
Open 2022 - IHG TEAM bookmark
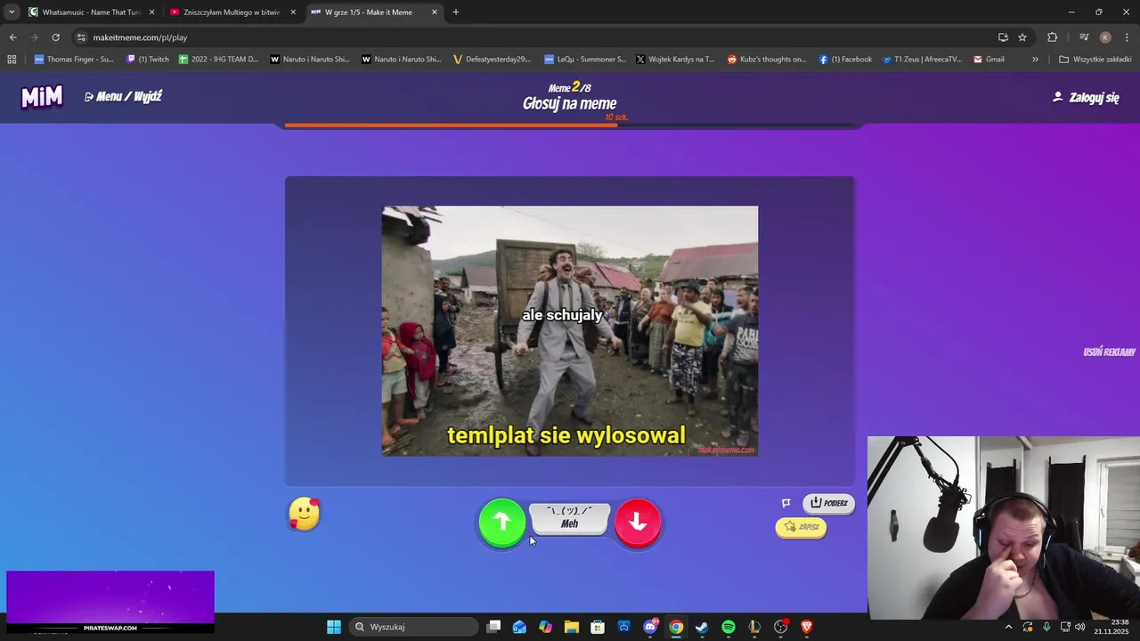point(219,60)
